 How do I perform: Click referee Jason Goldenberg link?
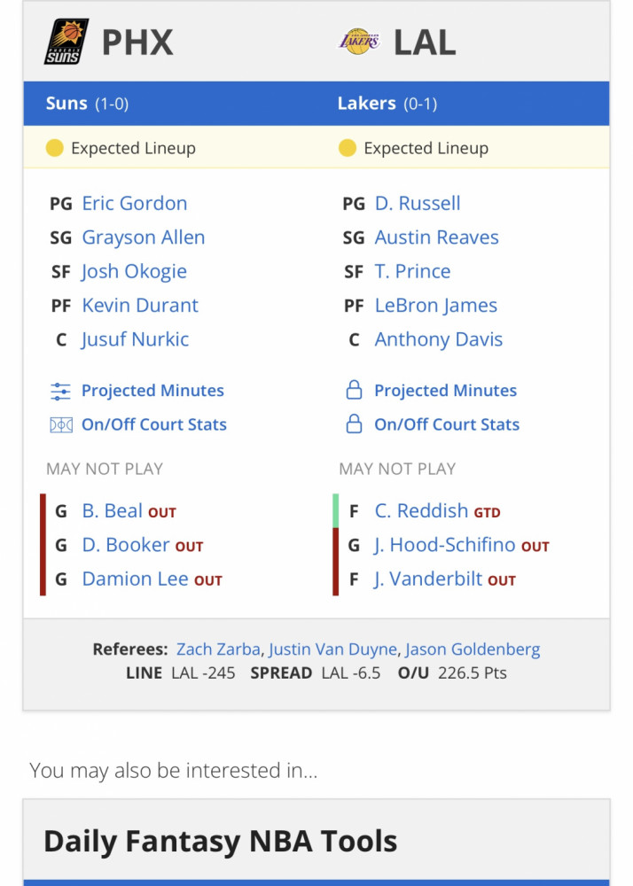(473, 649)
